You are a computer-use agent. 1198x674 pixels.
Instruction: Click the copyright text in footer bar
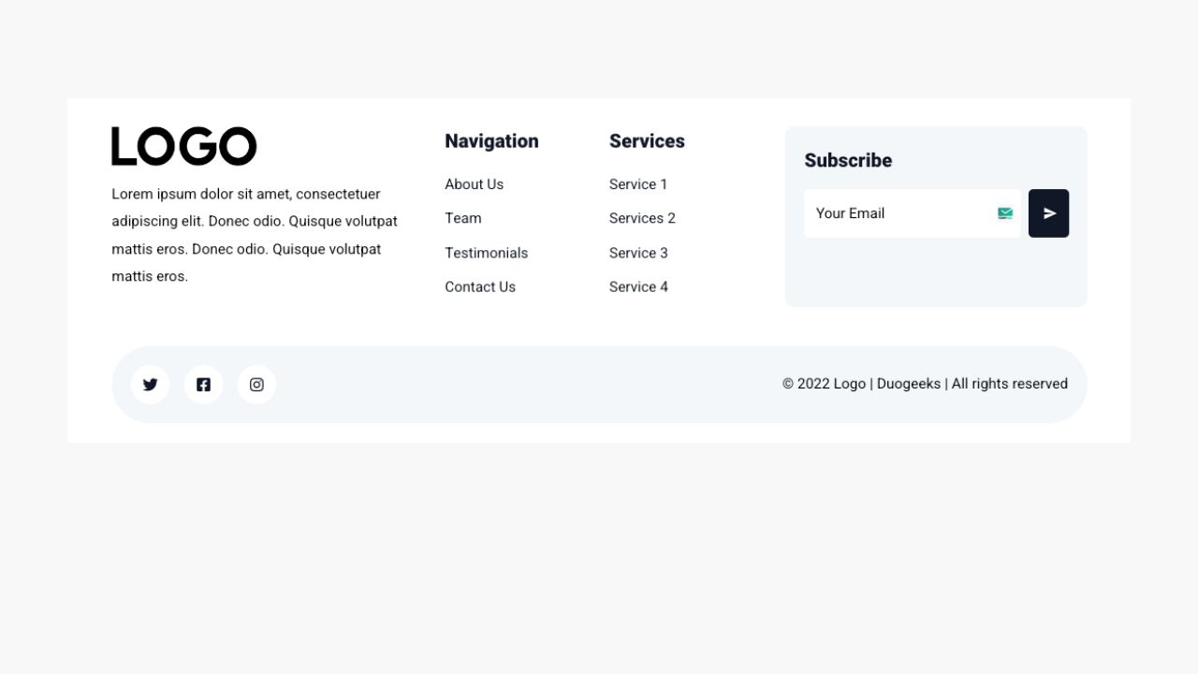925,384
